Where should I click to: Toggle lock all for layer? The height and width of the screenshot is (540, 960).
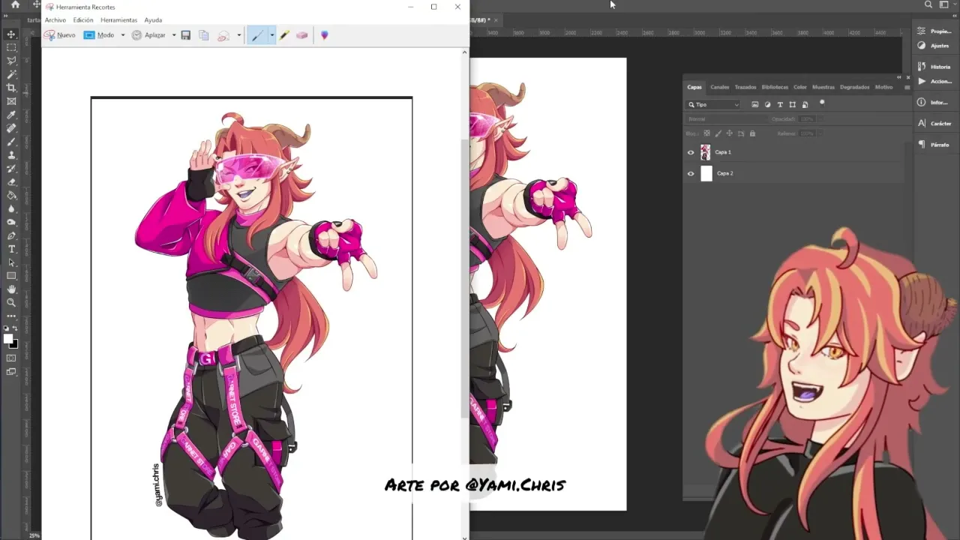[x=752, y=133]
